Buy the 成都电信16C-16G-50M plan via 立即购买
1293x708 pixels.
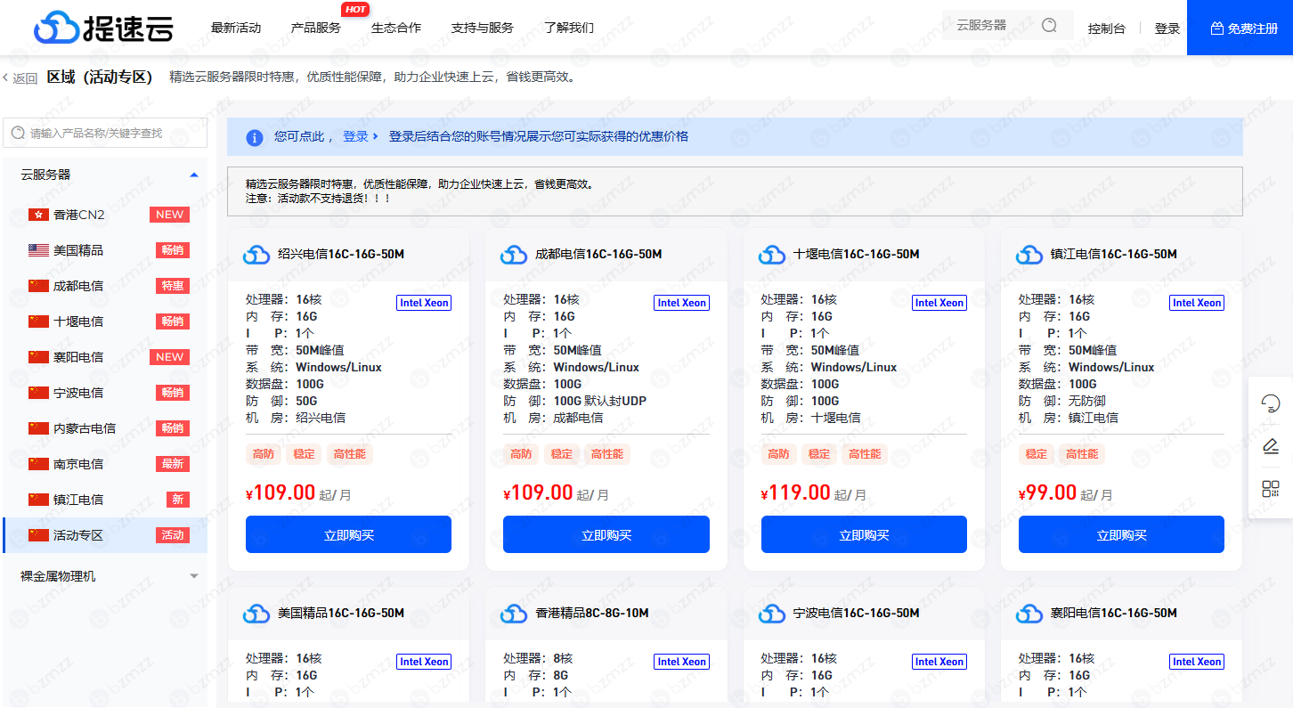click(606, 534)
